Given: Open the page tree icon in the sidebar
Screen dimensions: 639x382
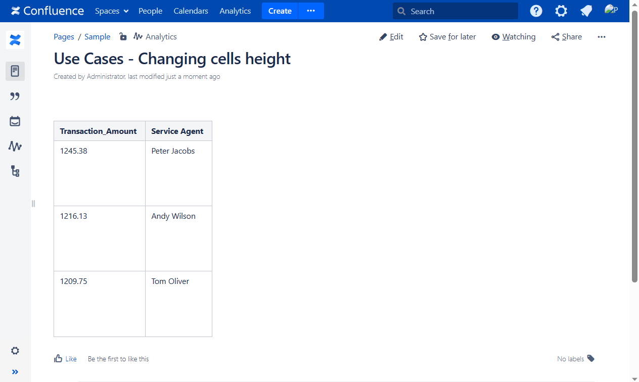Looking at the screenshot, I should coord(15,172).
